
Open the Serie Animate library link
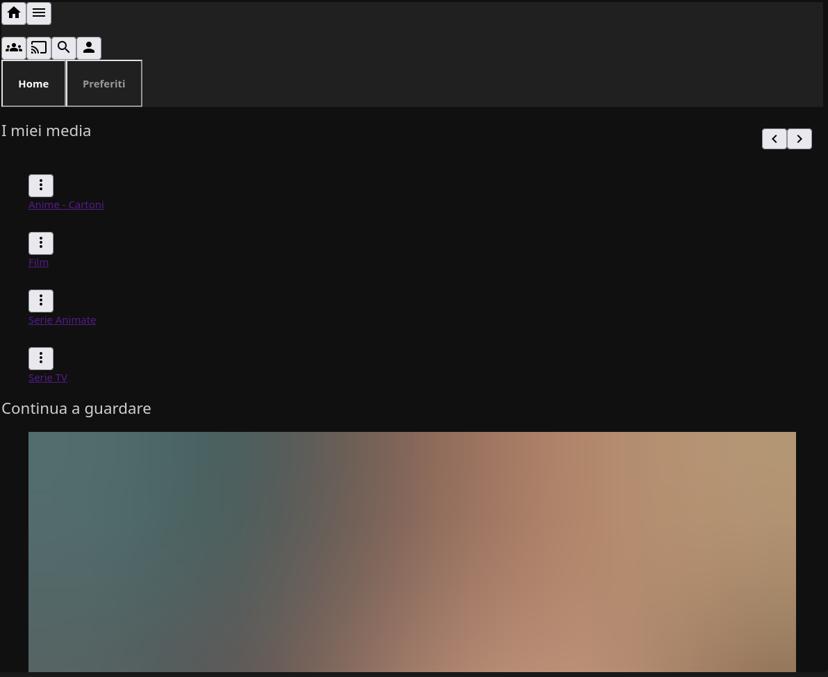62,320
